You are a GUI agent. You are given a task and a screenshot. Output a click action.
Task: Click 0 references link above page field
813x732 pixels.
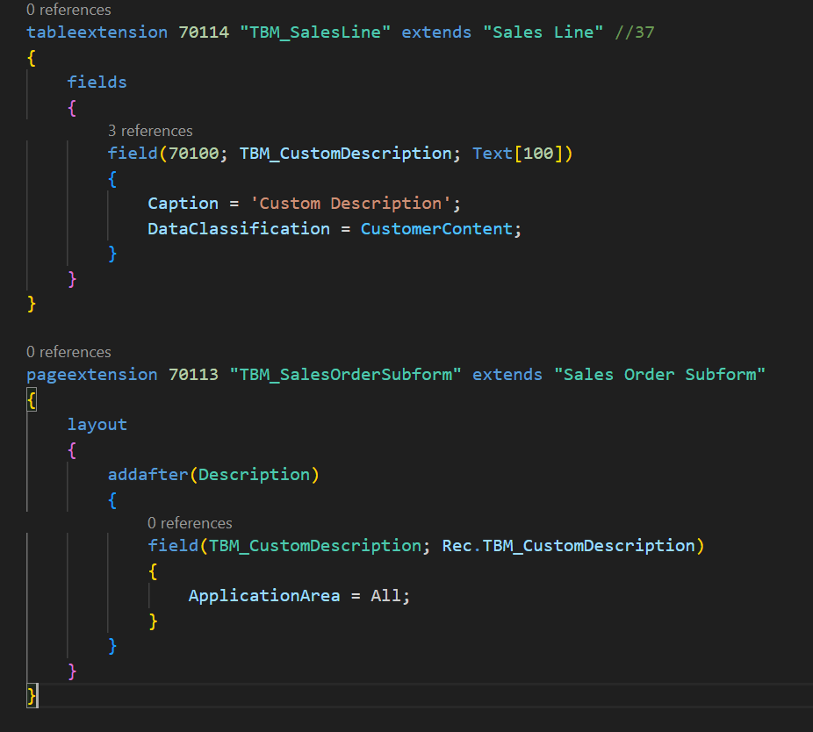tap(190, 523)
